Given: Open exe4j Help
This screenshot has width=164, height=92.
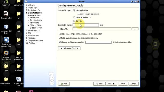Looking at the screenshot, I should pos(64,84).
